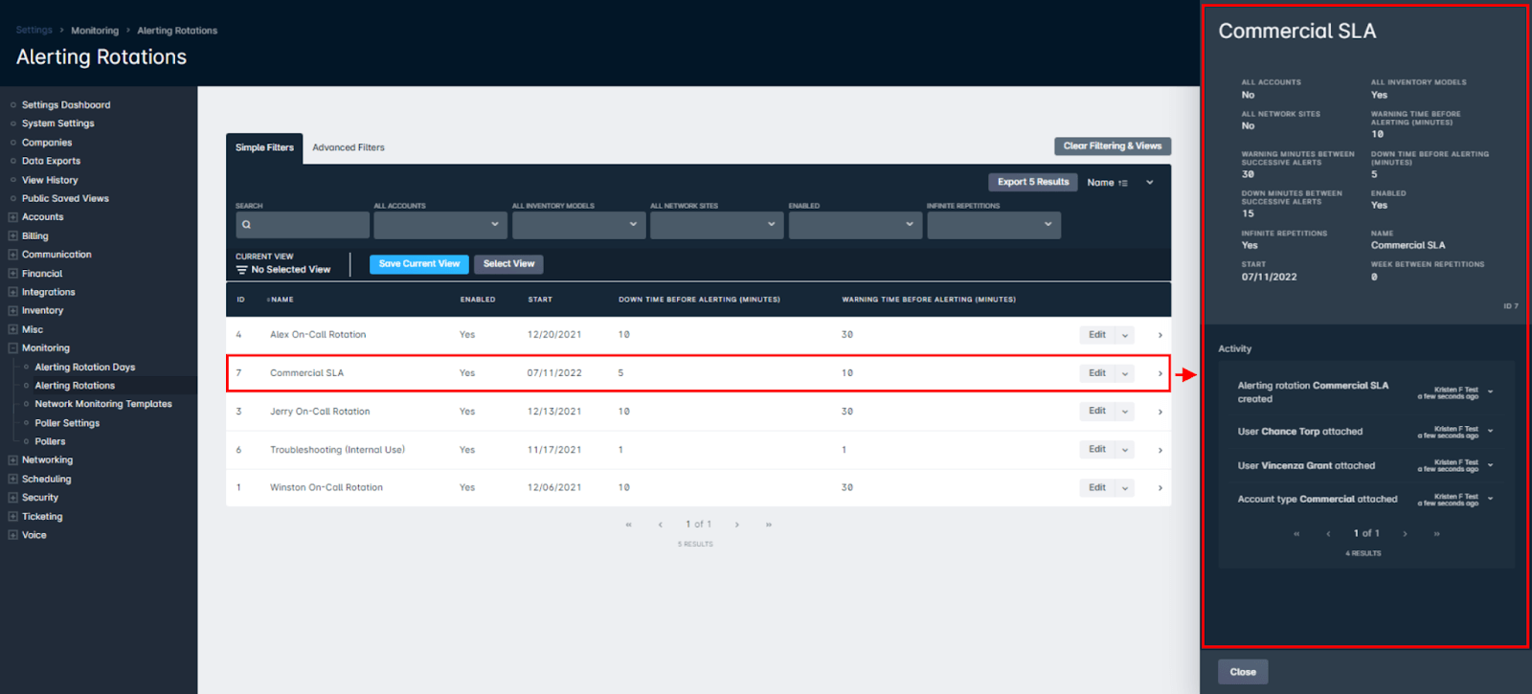Open Edit dropdown arrow for Alex On-Call Rotation
1532x694 pixels.
click(x=1125, y=335)
